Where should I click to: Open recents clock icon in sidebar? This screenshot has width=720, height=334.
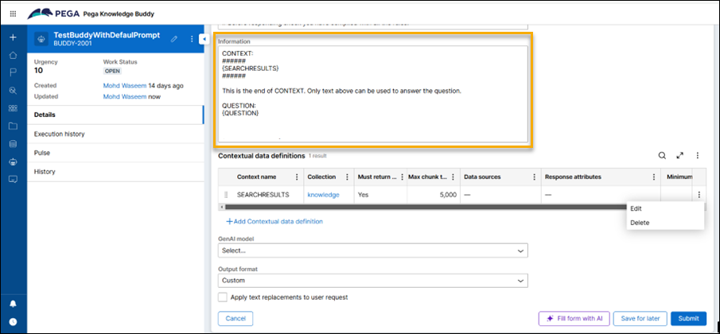pyautogui.click(x=13, y=321)
